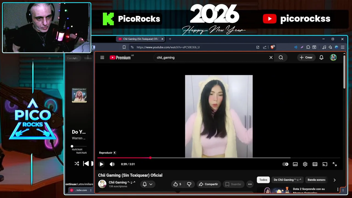
Task: Open the YouTube hamburger guide menu
Action: (102, 57)
